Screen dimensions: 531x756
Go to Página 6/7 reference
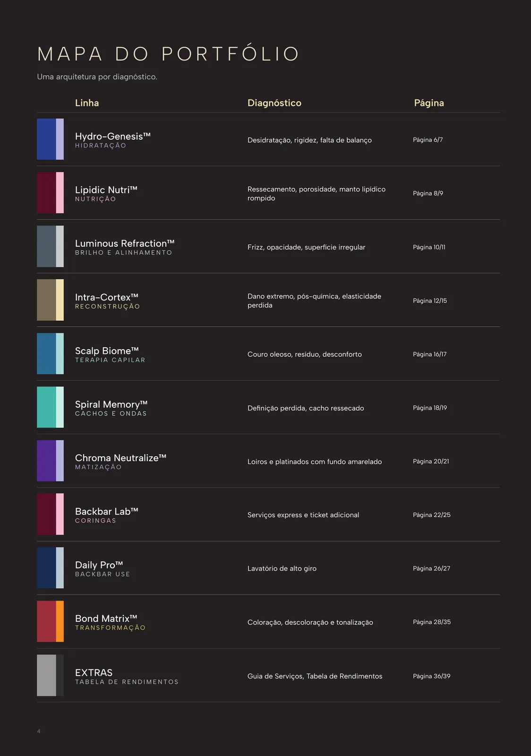coord(428,140)
